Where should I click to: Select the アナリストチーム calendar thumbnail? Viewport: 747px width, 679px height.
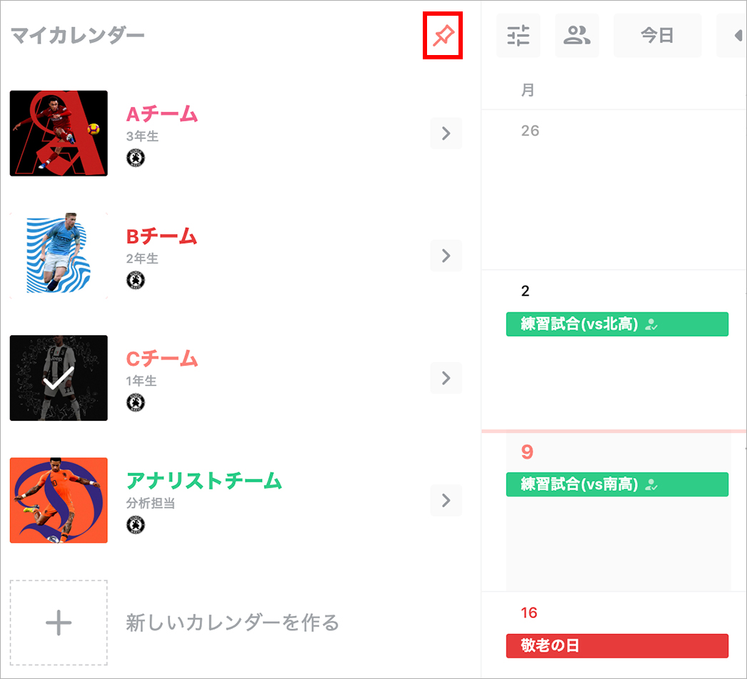click(x=59, y=500)
